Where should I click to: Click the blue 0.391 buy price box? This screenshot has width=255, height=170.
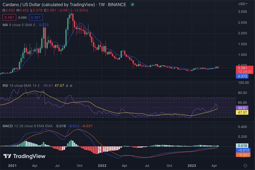click(36, 17)
